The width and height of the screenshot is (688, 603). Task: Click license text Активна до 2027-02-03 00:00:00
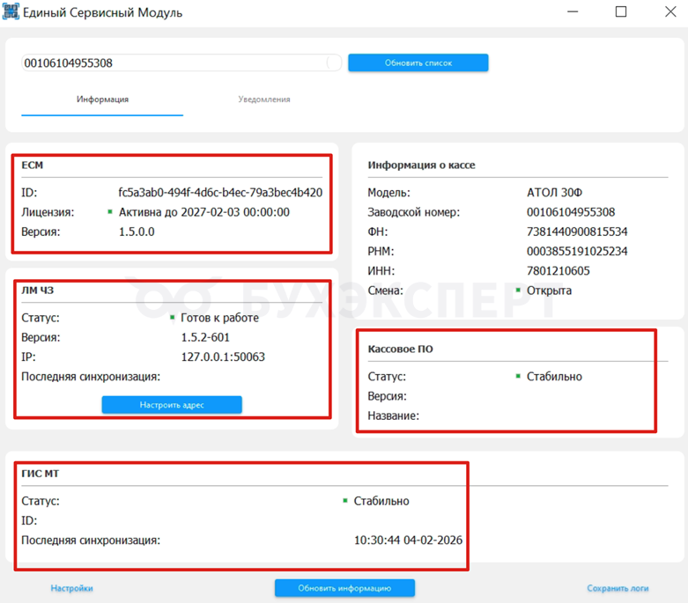[204, 212]
